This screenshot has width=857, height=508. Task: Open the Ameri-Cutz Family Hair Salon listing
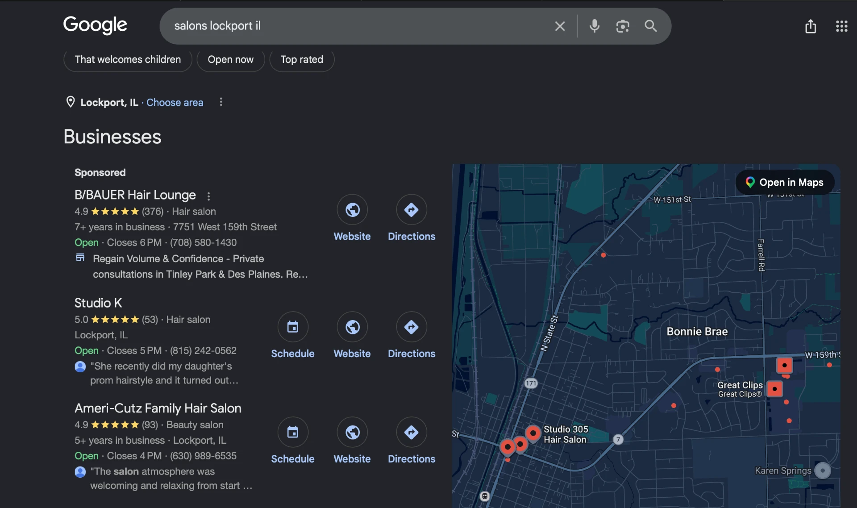158,408
